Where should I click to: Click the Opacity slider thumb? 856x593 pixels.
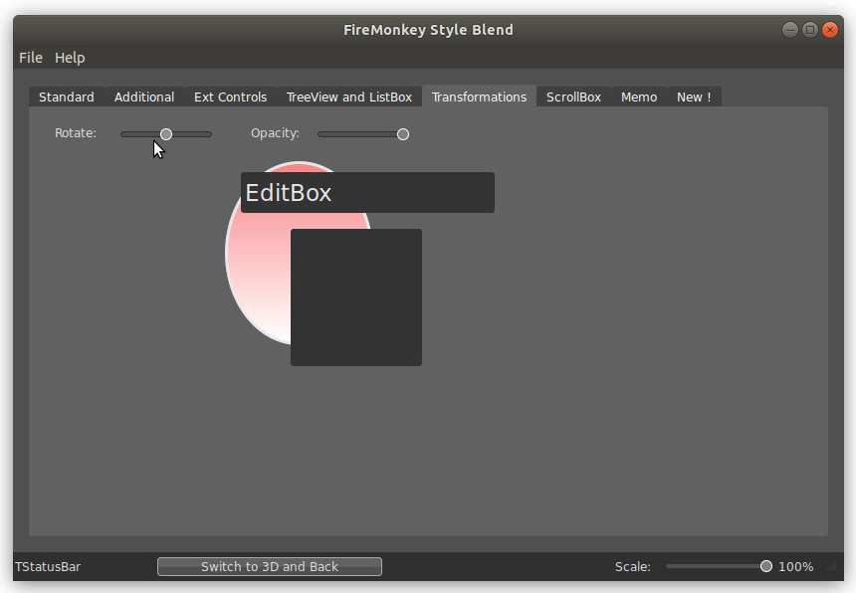403,134
